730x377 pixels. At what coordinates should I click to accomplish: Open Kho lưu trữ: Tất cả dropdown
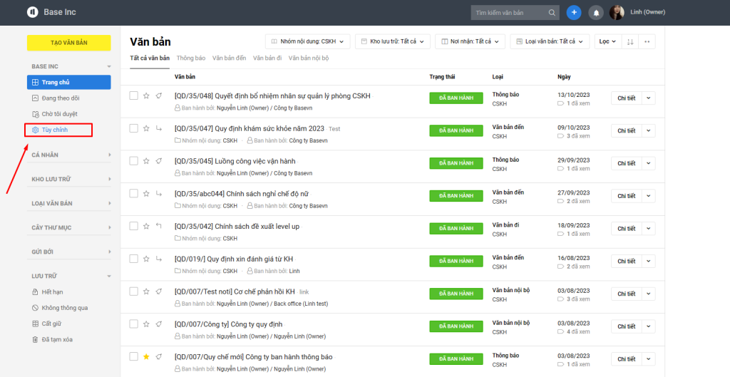pyautogui.click(x=393, y=41)
